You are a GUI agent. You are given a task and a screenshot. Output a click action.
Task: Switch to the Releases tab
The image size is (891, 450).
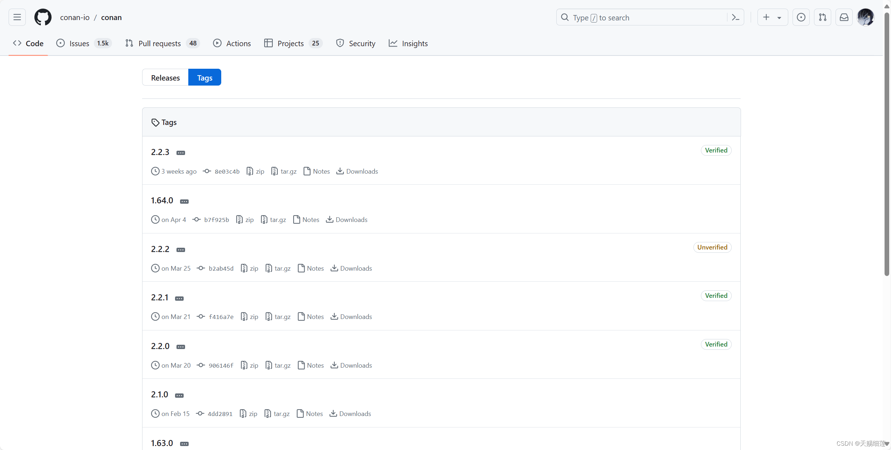pyautogui.click(x=165, y=78)
